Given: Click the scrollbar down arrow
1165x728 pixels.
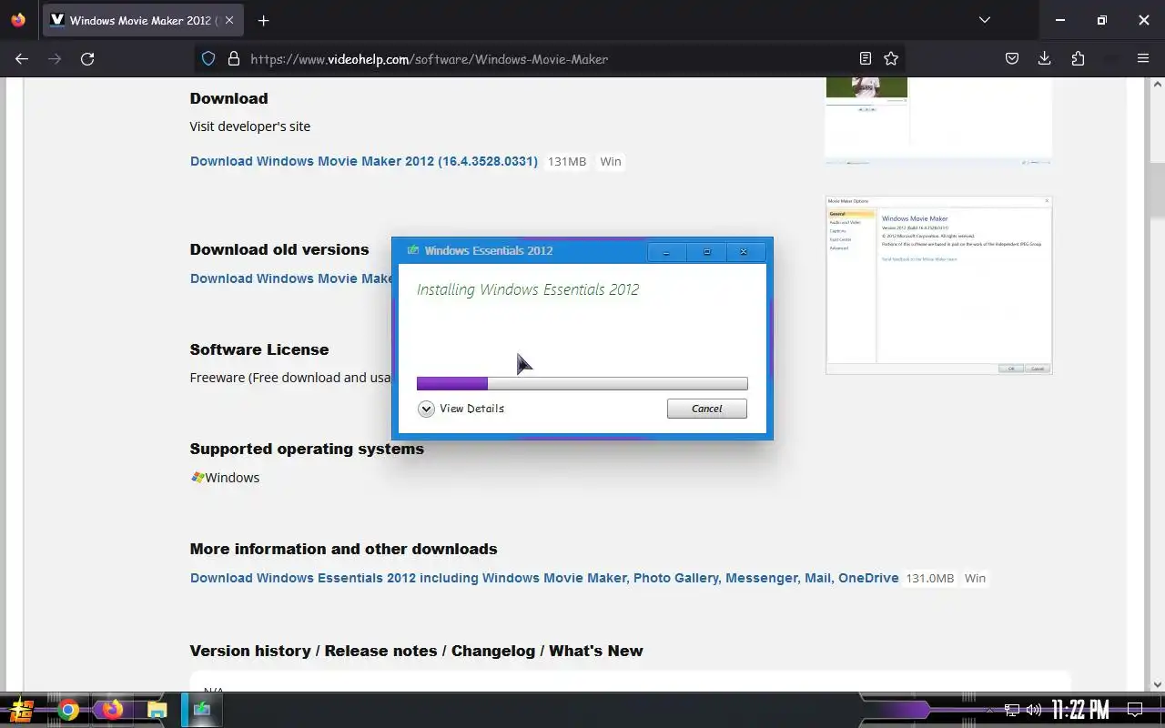Looking at the screenshot, I should [x=1158, y=684].
